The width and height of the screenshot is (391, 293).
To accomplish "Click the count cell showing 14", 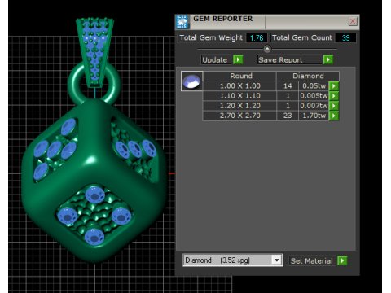I will click(x=288, y=86).
